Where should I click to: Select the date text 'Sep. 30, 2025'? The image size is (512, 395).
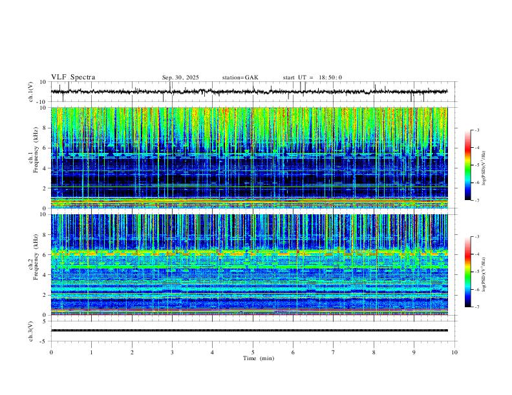180,77
